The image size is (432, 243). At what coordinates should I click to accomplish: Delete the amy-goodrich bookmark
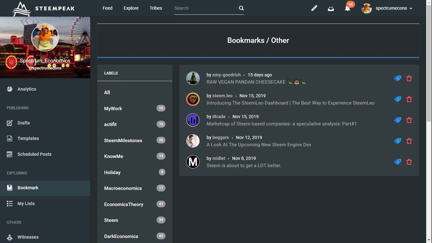click(409, 78)
